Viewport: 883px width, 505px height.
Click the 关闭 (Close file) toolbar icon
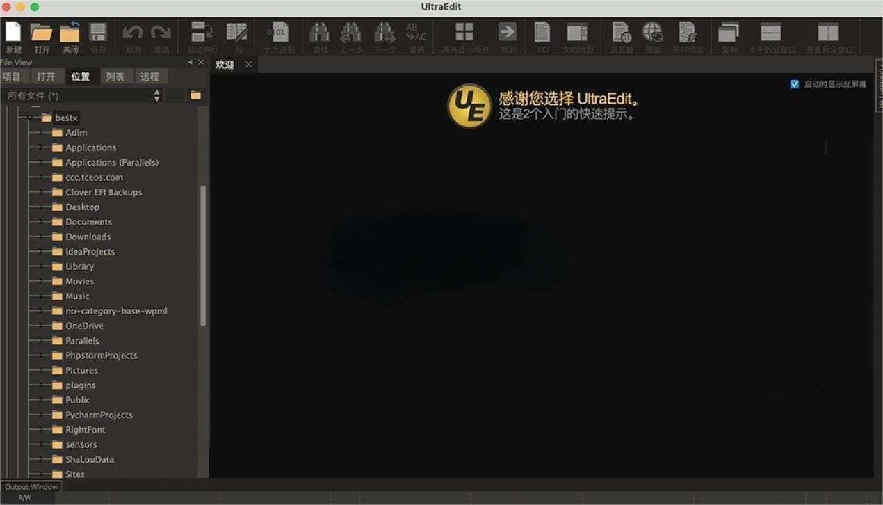(x=70, y=32)
